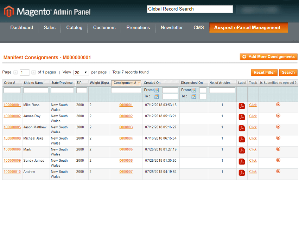299x228 pixels.
Task: Open the per page view dropdown
Action: pyautogui.click(x=81, y=73)
